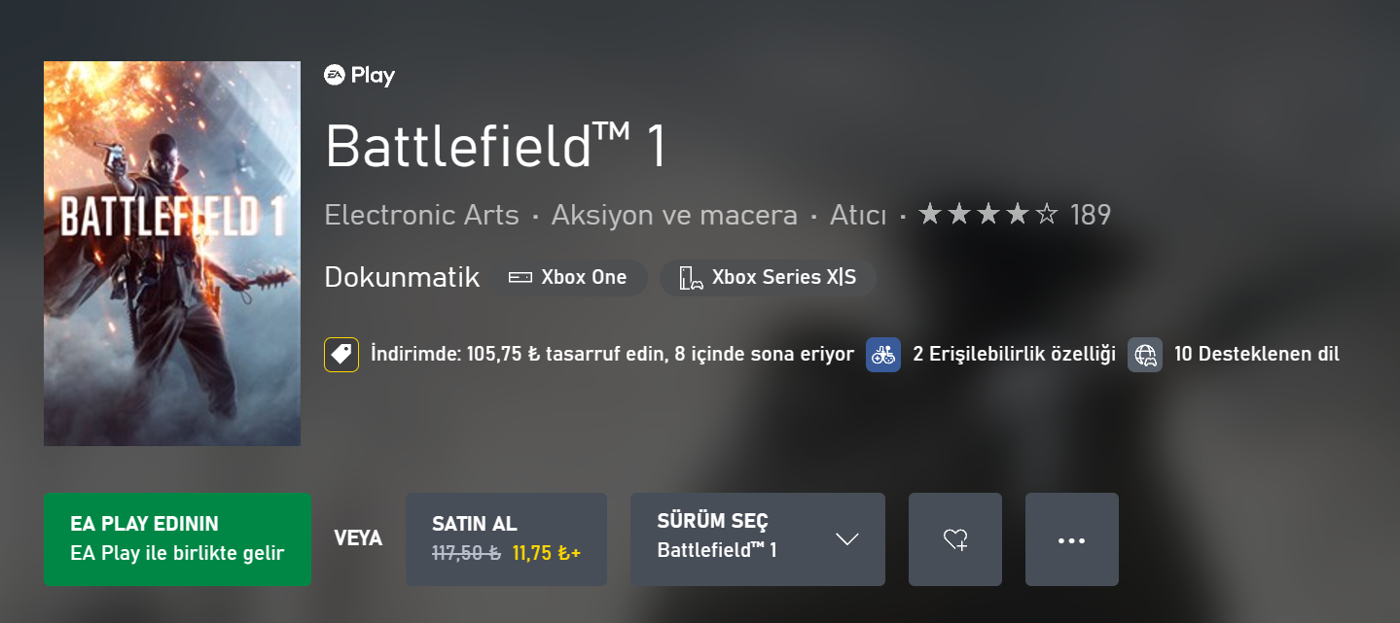Open Electronic Arts publisher link
Image resolution: width=1400 pixels, height=623 pixels.
[x=421, y=215]
